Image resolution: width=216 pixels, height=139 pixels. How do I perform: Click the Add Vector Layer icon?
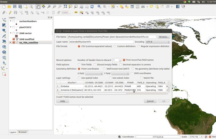pos(4,20)
